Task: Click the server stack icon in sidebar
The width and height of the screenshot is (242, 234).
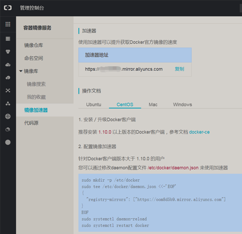Action: [8, 39]
